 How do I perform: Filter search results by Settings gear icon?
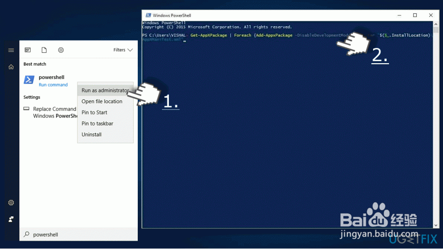(x=61, y=50)
